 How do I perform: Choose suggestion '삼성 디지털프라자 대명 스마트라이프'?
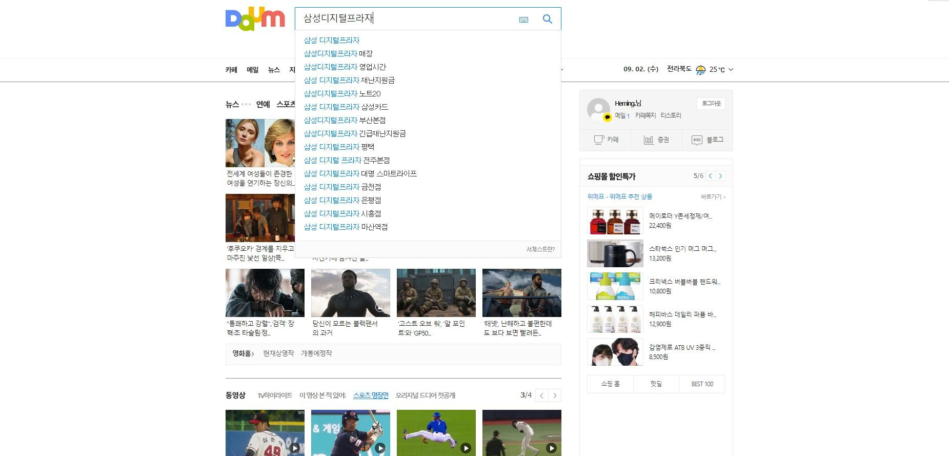point(360,173)
